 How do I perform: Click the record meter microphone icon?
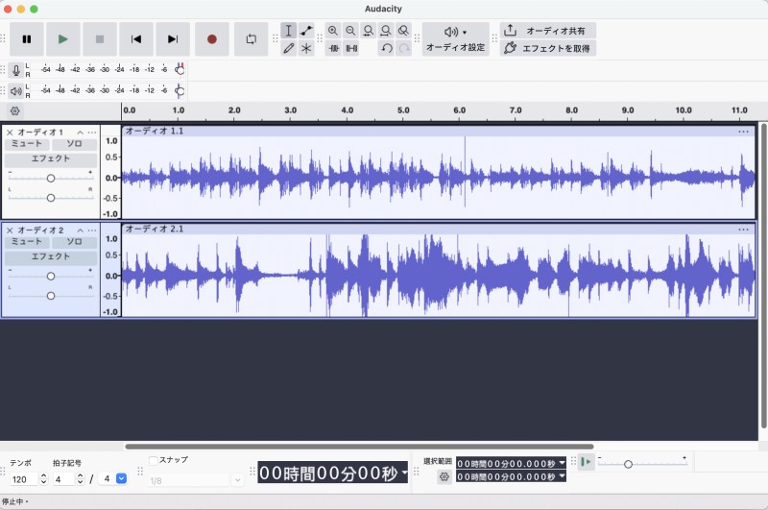coord(15,70)
